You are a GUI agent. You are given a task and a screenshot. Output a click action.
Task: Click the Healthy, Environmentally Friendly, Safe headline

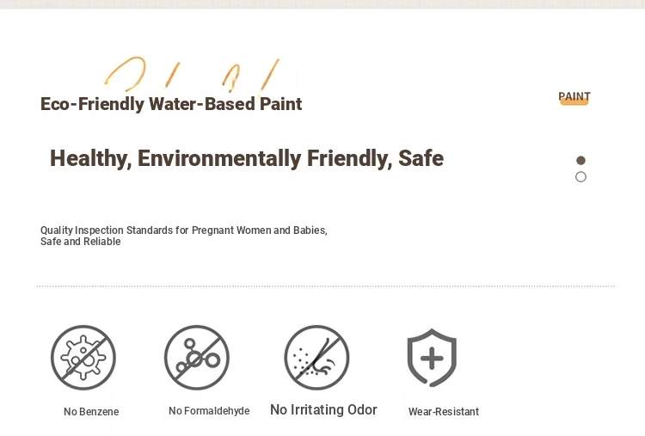[x=247, y=159]
